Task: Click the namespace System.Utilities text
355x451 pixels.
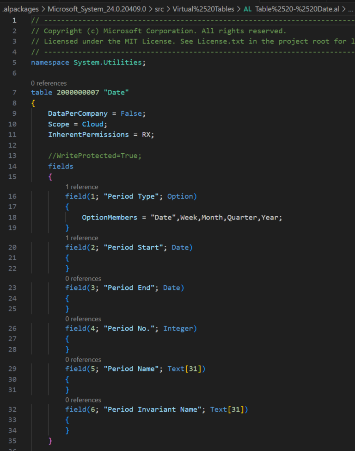Action: pos(88,63)
